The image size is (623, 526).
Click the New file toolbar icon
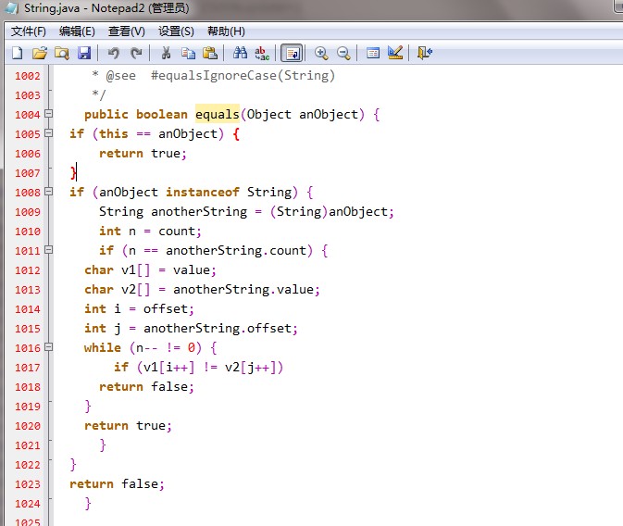point(18,54)
